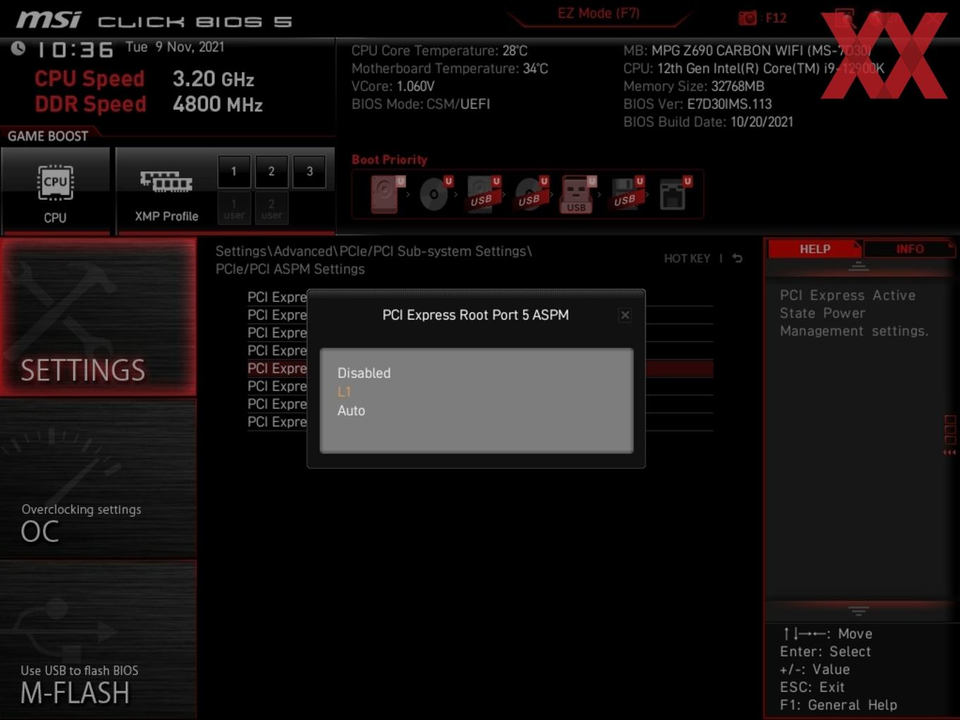Select the USB key boot icon
This screenshot has height=720, width=960.
pos(577,194)
